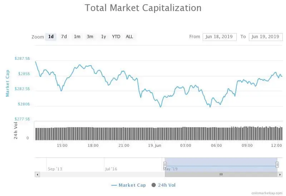
Task: Zoom chart to 1y range
Action: (103, 37)
